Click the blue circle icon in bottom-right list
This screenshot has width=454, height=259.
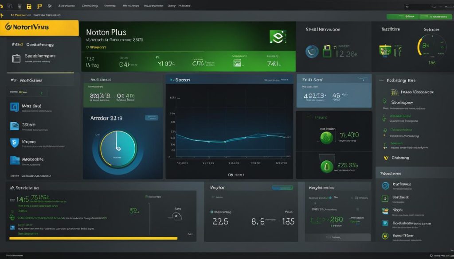(x=385, y=186)
